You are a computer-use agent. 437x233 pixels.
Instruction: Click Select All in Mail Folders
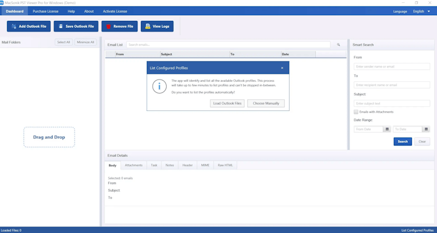coord(64,42)
